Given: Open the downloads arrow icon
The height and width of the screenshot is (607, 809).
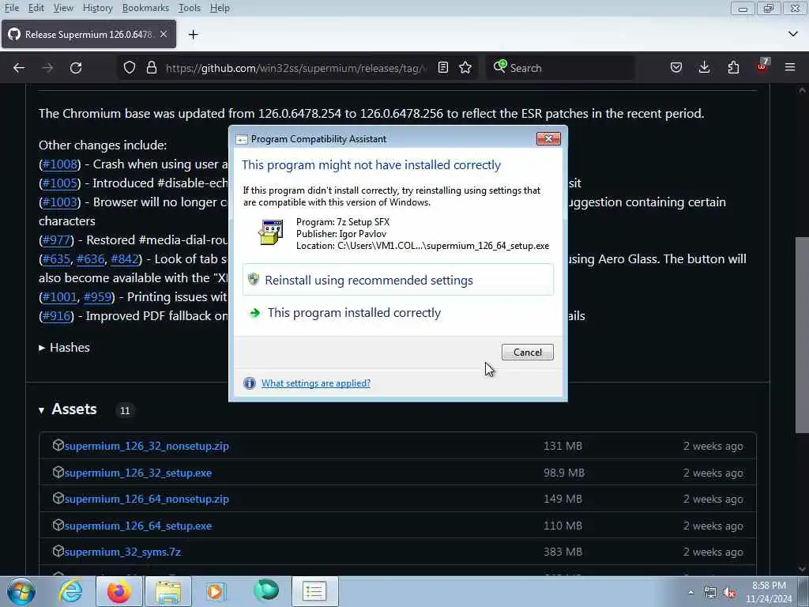Looking at the screenshot, I should (704, 68).
